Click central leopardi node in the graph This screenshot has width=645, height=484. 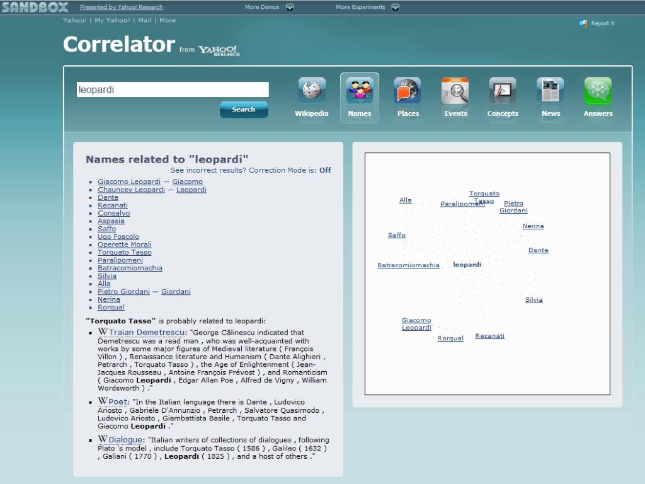pyautogui.click(x=467, y=265)
